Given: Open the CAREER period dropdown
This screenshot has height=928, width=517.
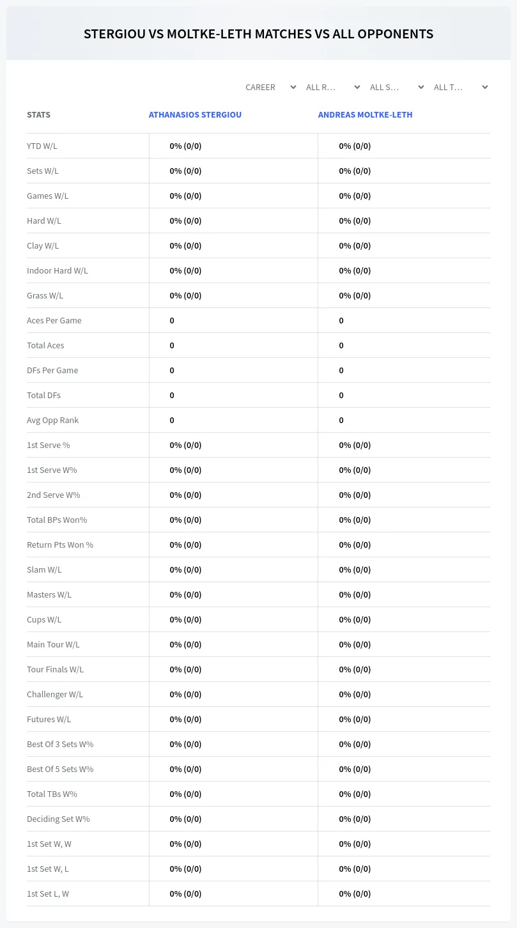Looking at the screenshot, I should (270, 87).
